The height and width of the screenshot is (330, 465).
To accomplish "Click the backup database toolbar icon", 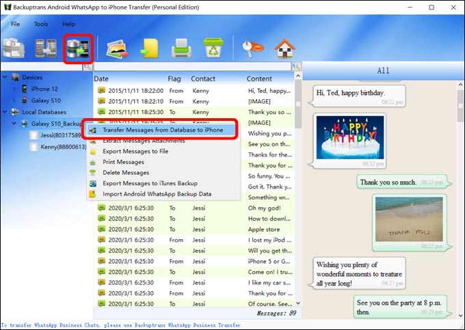I will (x=14, y=48).
